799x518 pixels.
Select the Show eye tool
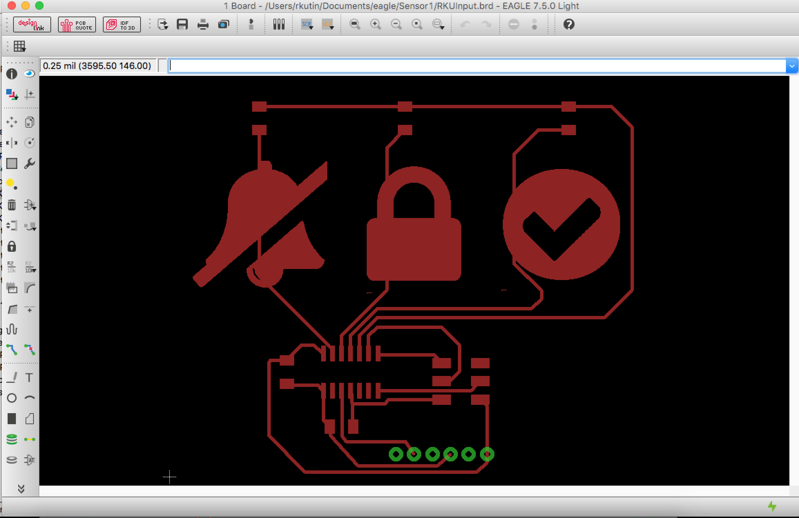pos(30,74)
